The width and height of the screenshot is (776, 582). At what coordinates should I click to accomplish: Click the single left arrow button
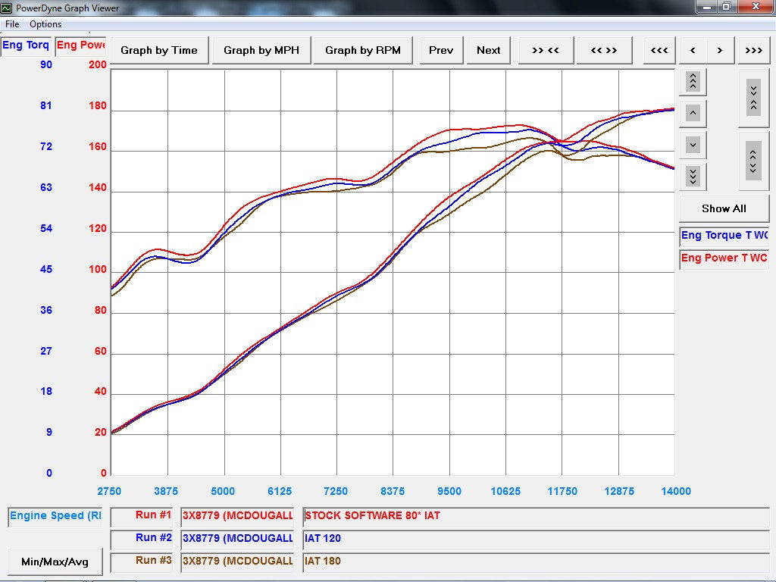coord(693,50)
